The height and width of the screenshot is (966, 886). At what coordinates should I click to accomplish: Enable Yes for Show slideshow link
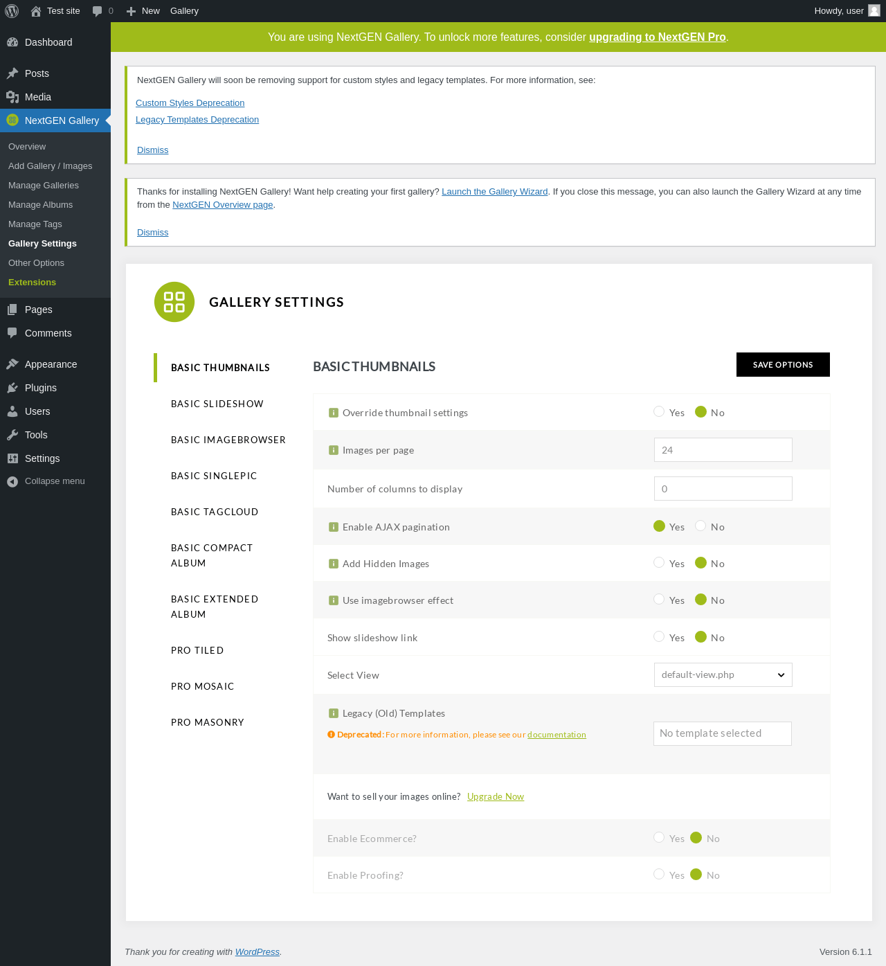tap(659, 637)
